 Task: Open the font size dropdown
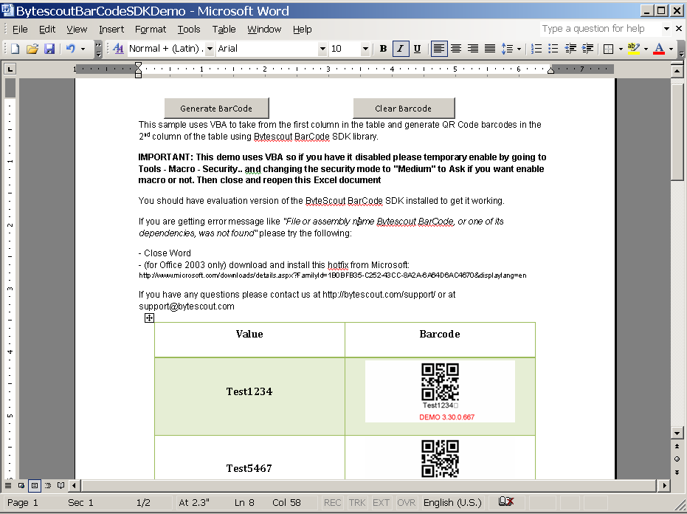tap(365, 49)
